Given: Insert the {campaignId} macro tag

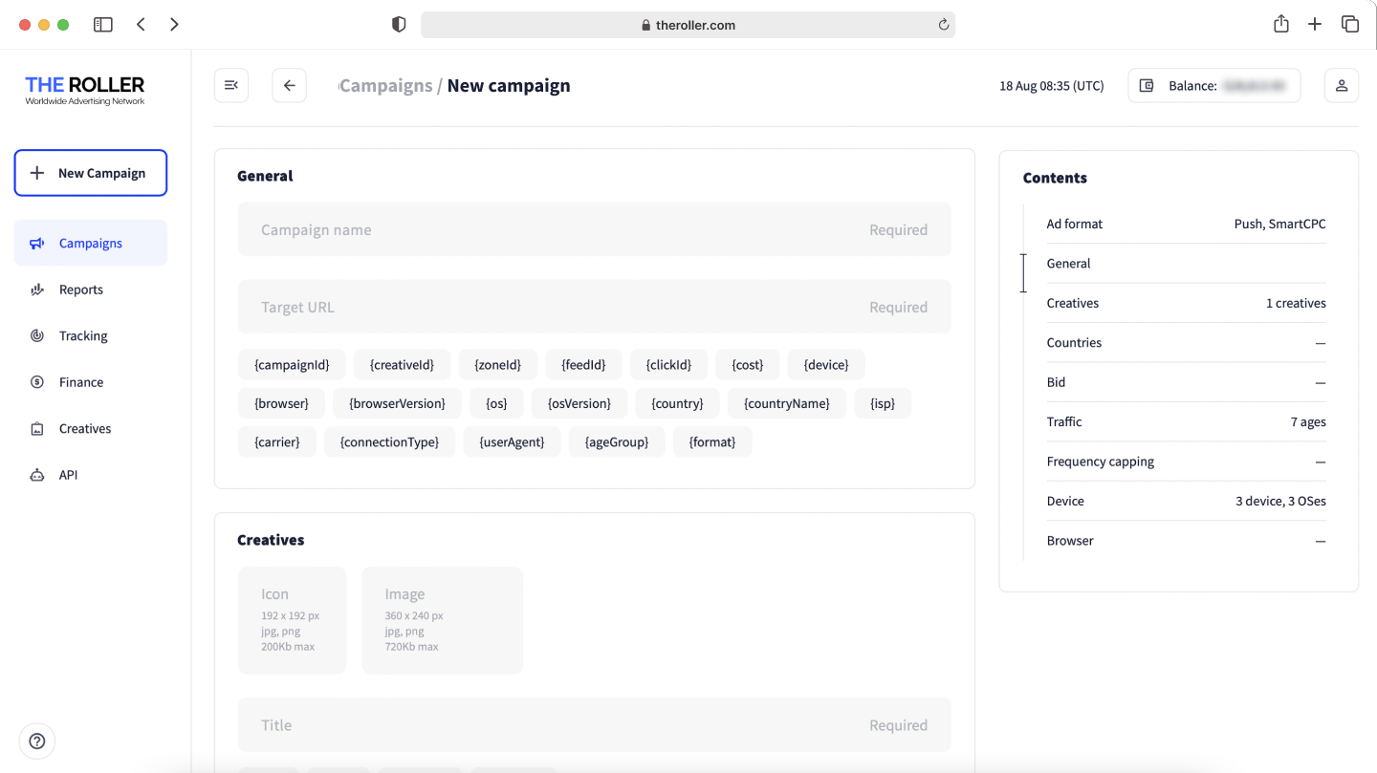Looking at the screenshot, I should tap(292, 364).
